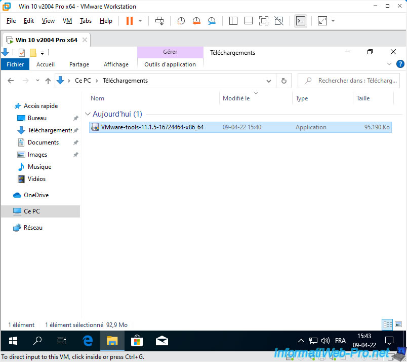Go back in Explorer navigation

(11, 81)
